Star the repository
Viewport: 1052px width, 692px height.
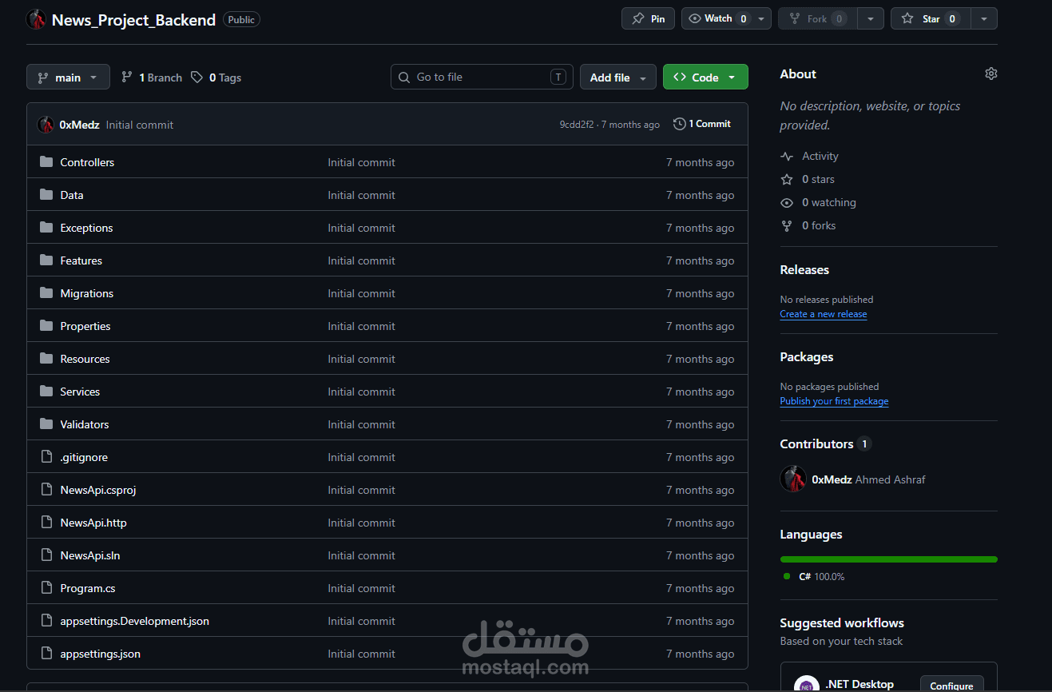(931, 18)
